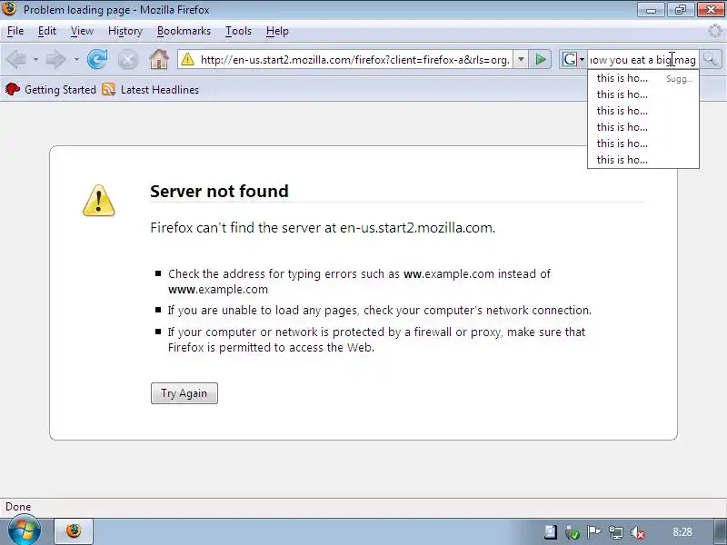Click the Getting Started bookmark's red icon
727x545 pixels.
pos(13,89)
